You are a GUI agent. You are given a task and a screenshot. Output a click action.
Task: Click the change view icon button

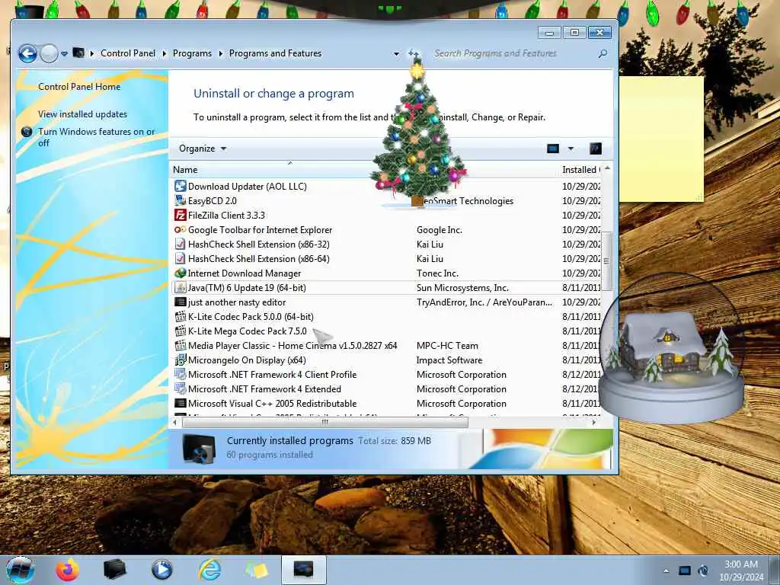(x=553, y=149)
